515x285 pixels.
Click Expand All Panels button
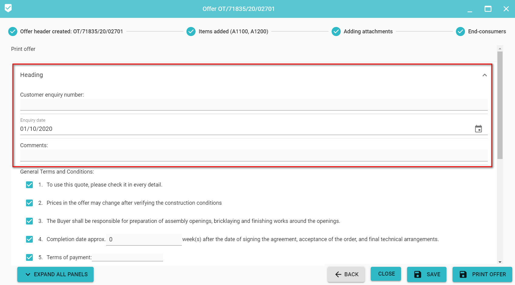click(x=55, y=274)
